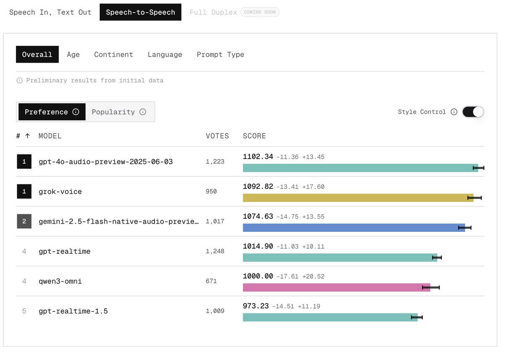Click the blue gemini score bar

coord(354,228)
